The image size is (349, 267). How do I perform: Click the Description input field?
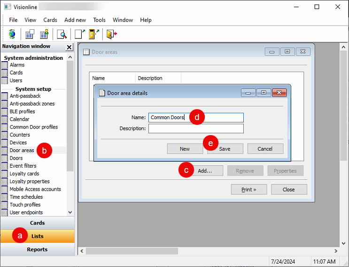click(x=196, y=129)
